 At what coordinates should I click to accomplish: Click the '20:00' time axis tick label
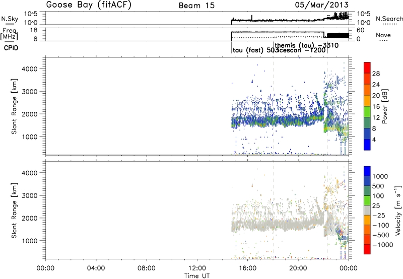[x=298, y=268]
